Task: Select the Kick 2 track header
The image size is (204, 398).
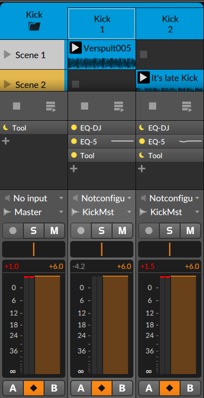Action: pos(170,23)
